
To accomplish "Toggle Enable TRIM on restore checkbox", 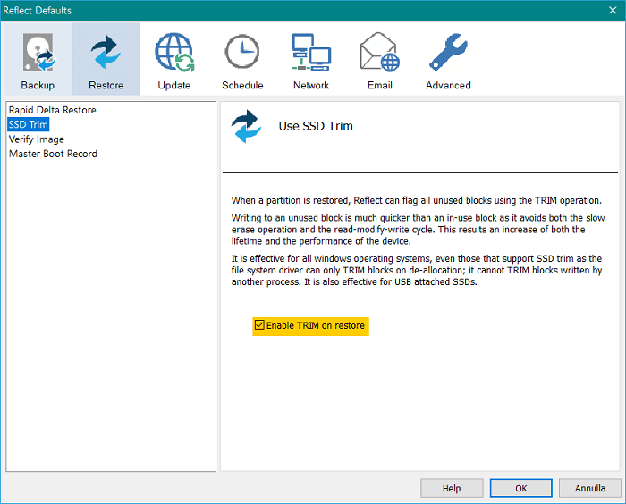I will (259, 325).
